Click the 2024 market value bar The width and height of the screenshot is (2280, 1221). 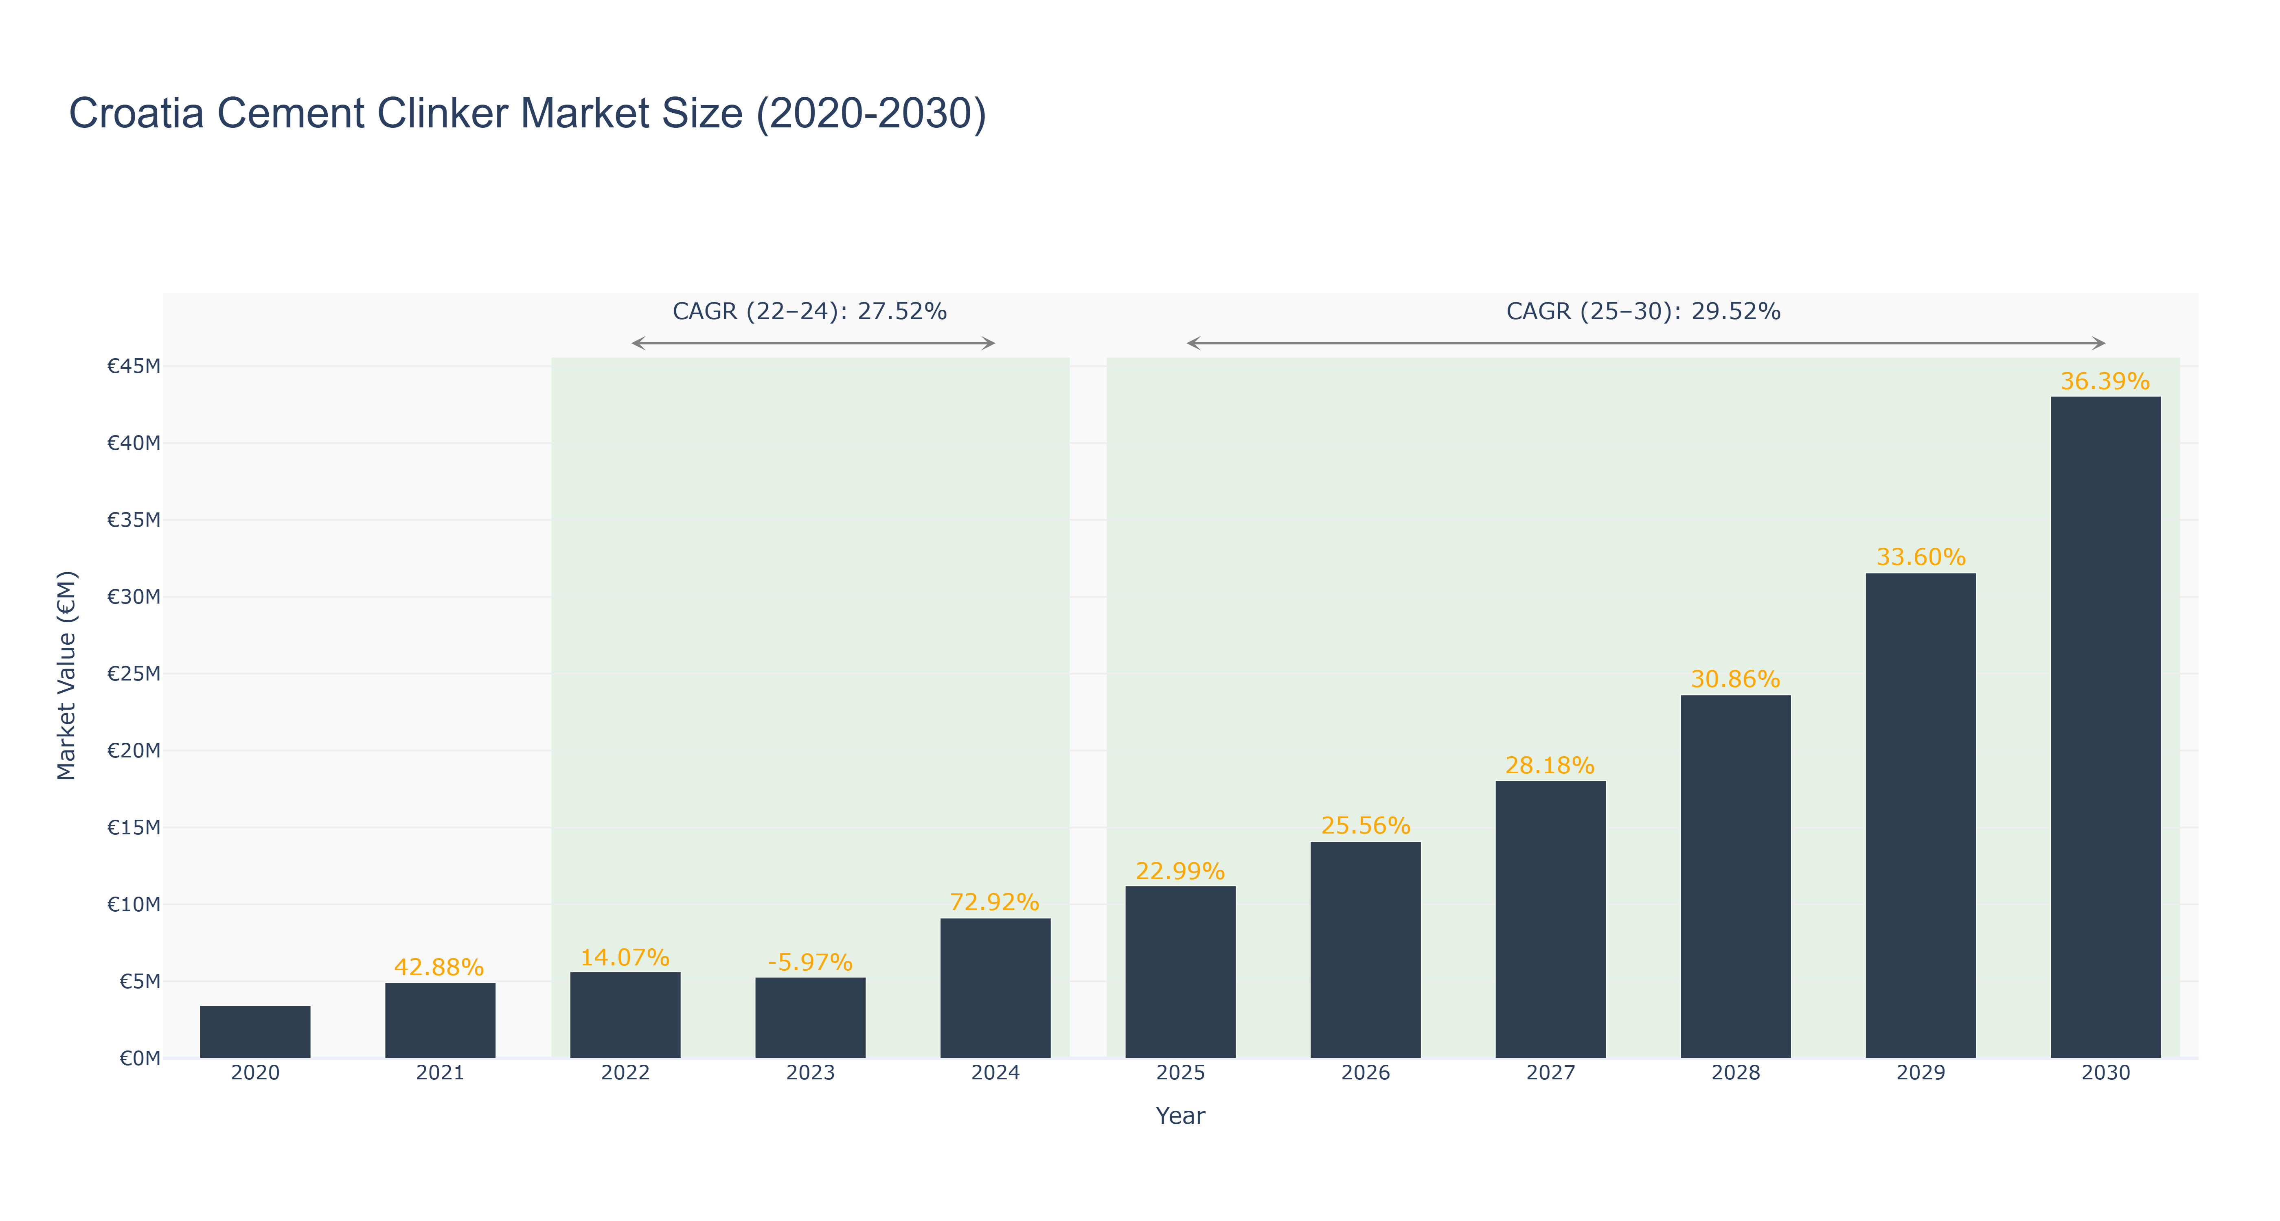point(996,988)
